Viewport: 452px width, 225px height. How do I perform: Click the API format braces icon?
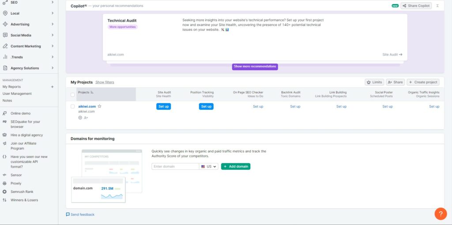(x=4, y=157)
